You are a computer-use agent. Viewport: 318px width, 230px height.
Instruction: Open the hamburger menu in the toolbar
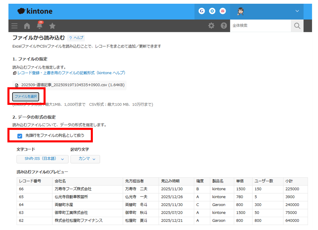(x=15, y=26)
